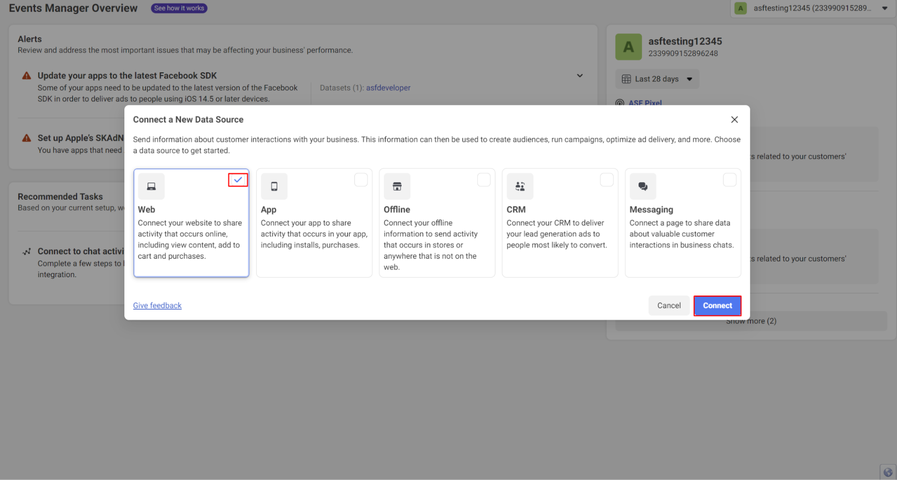Viewport: 897px width, 480px height.
Task: Click the CRM people icon
Action: pyautogui.click(x=520, y=186)
